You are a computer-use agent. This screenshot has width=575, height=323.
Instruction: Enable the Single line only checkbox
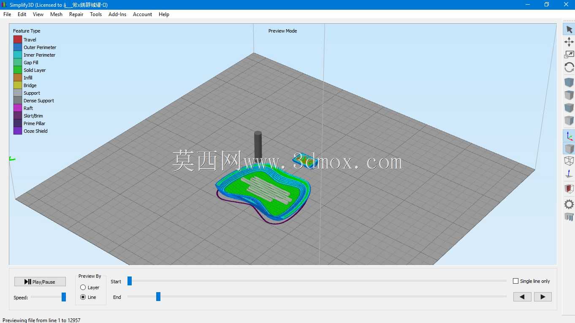515,281
